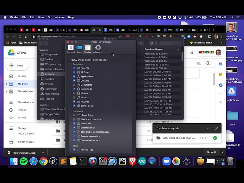The image size is (244, 183).
Task: Uncheck the Recents sidebar checkbox
Action: (74, 68)
